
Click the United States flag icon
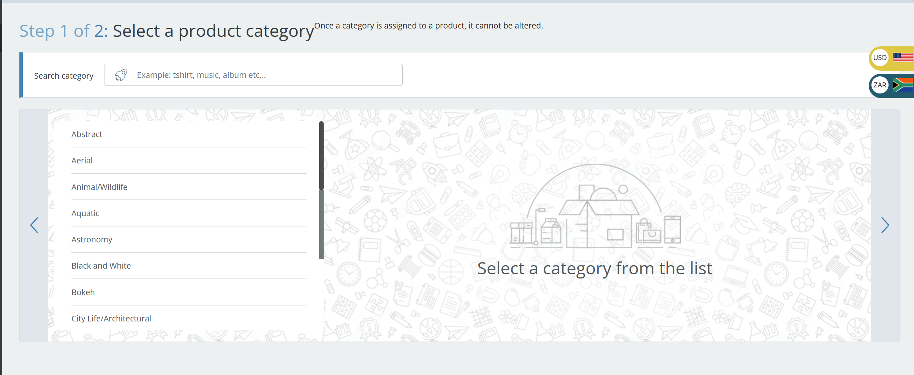903,58
